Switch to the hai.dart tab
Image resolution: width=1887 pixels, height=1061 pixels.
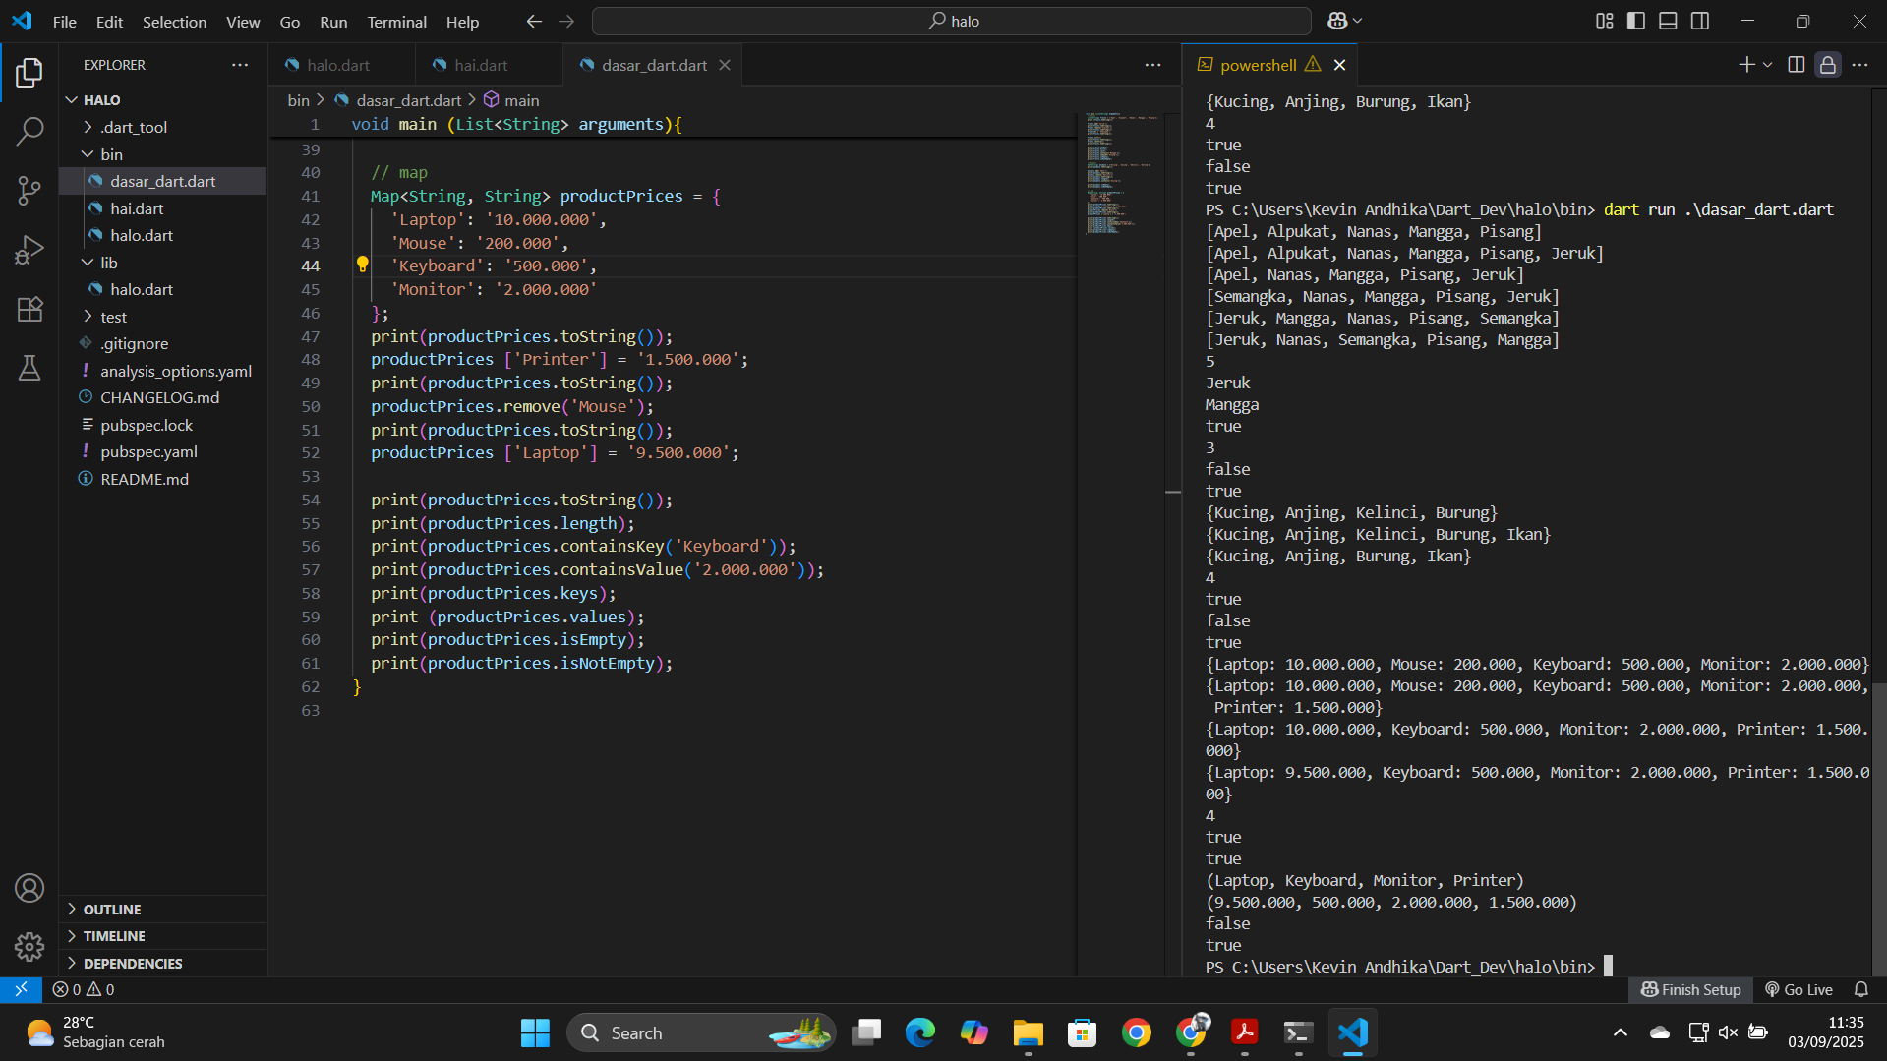481,65
